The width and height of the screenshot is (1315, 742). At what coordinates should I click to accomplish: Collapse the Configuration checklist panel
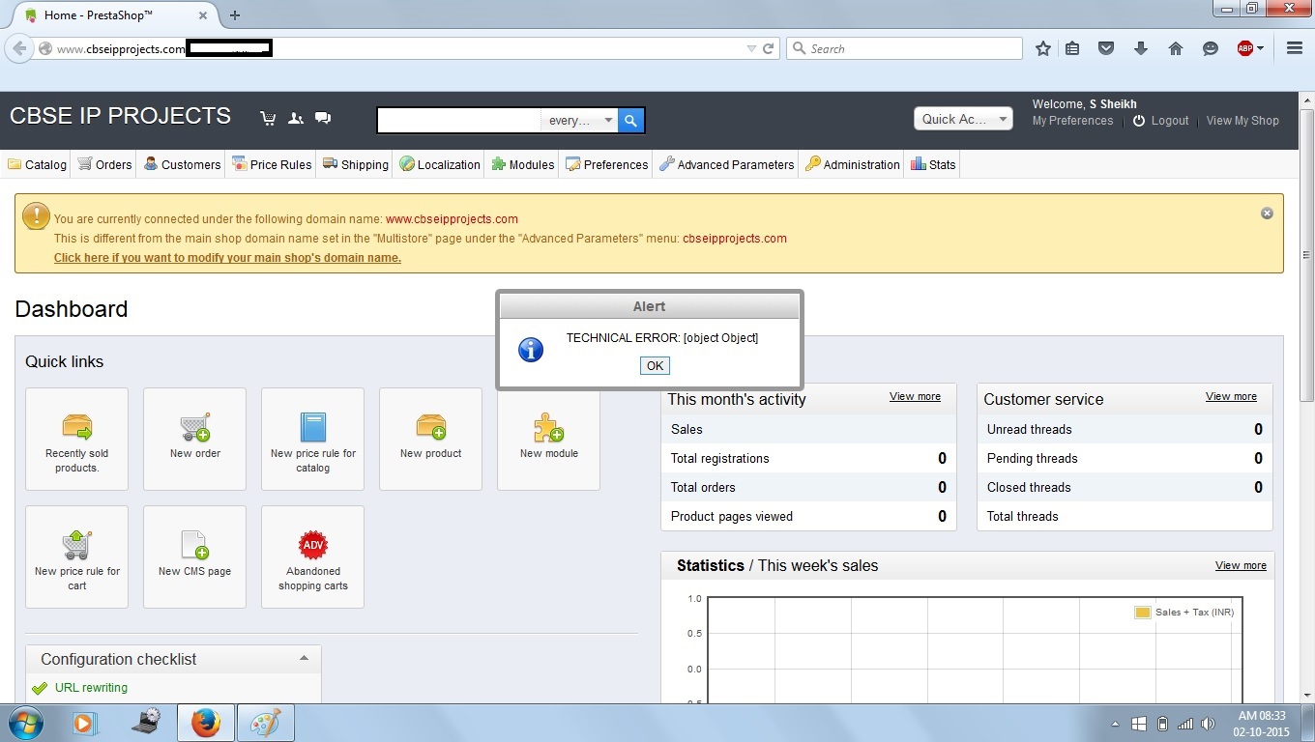[x=304, y=659]
